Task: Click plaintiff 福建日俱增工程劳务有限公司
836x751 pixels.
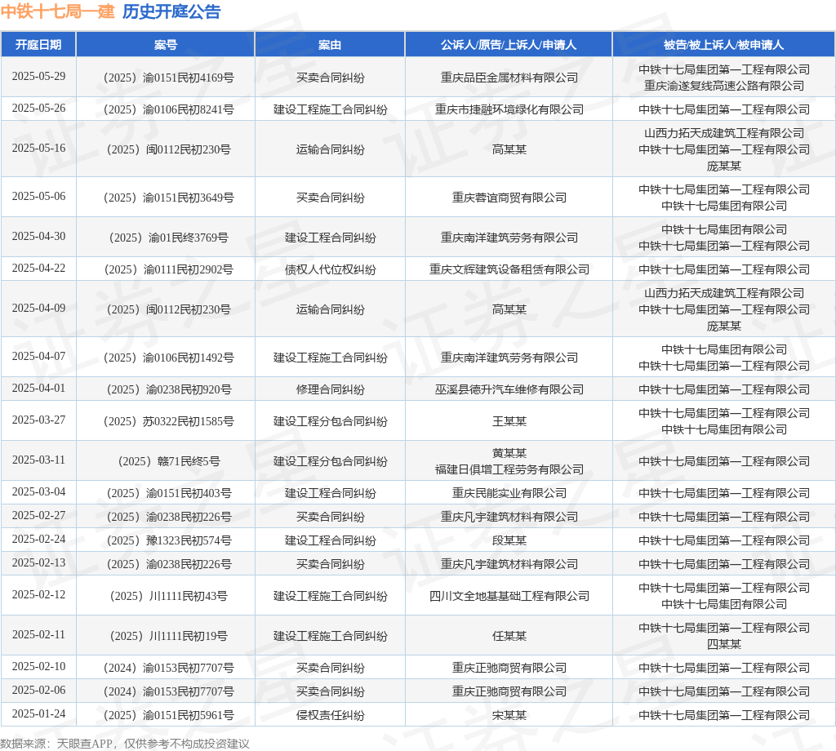Action: [509, 469]
